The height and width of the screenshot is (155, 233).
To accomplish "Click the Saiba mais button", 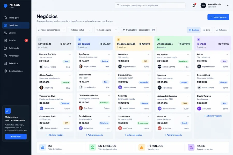I will point(16,137).
